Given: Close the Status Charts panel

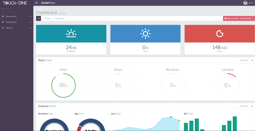Looking at the screenshot, I should point(252,60).
